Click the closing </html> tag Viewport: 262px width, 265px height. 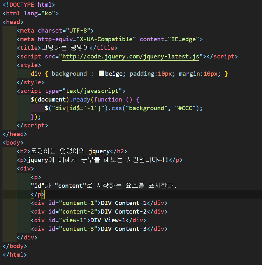tap(15, 255)
